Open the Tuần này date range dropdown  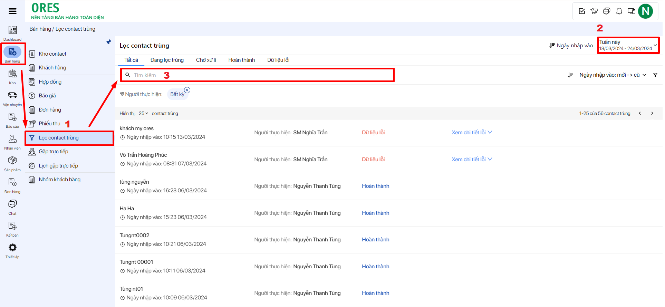pyautogui.click(x=628, y=45)
